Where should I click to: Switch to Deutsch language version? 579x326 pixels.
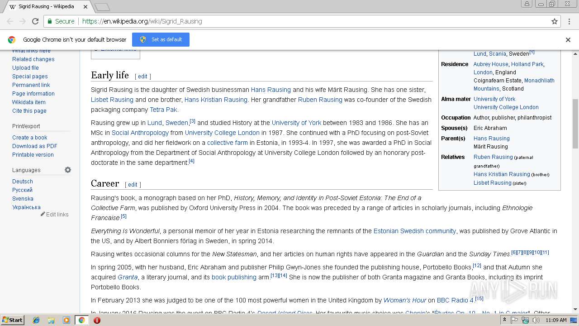tap(23, 182)
